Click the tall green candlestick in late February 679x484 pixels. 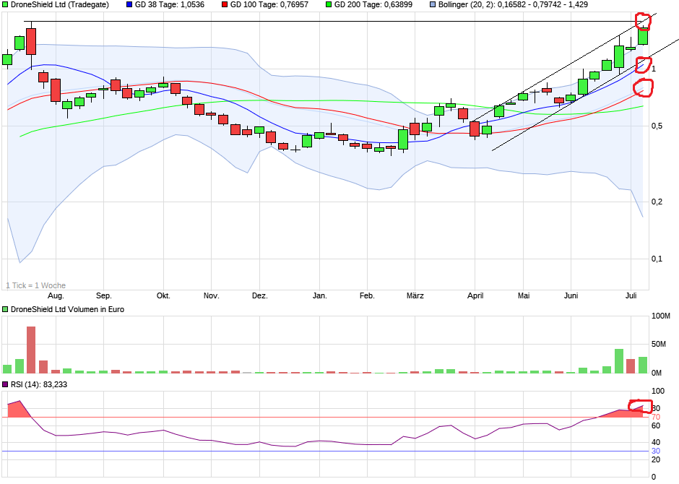tap(403, 139)
